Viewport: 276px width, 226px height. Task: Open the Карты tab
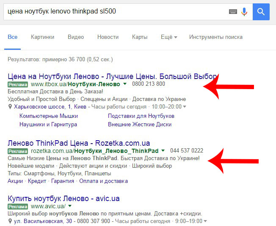[140, 37]
